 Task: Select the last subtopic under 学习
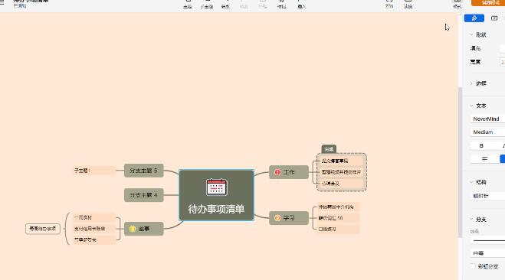coord(338,230)
